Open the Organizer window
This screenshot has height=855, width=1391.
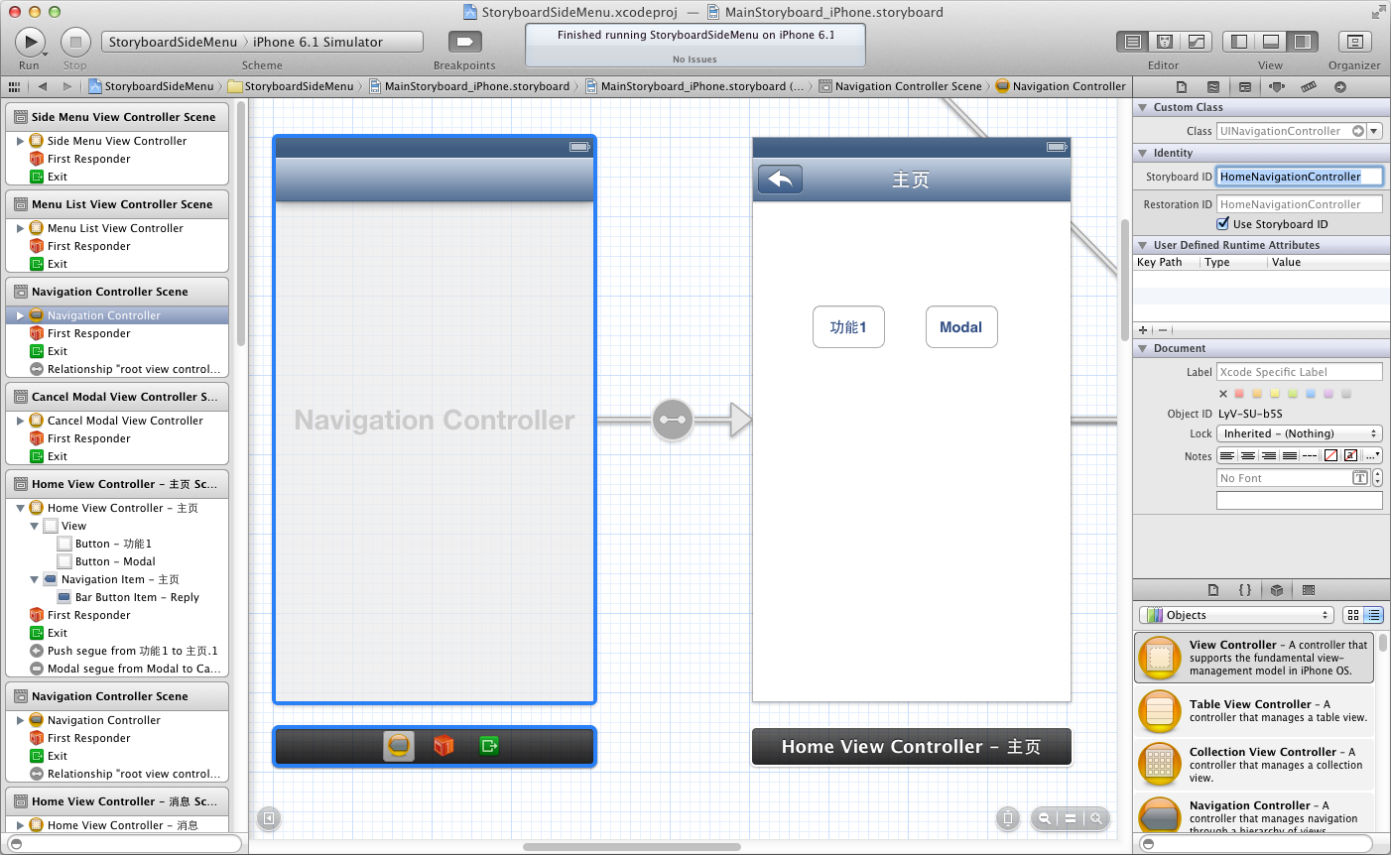point(1354,42)
